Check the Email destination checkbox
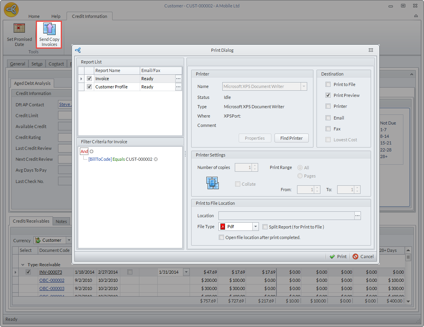The image size is (424, 327). click(328, 118)
